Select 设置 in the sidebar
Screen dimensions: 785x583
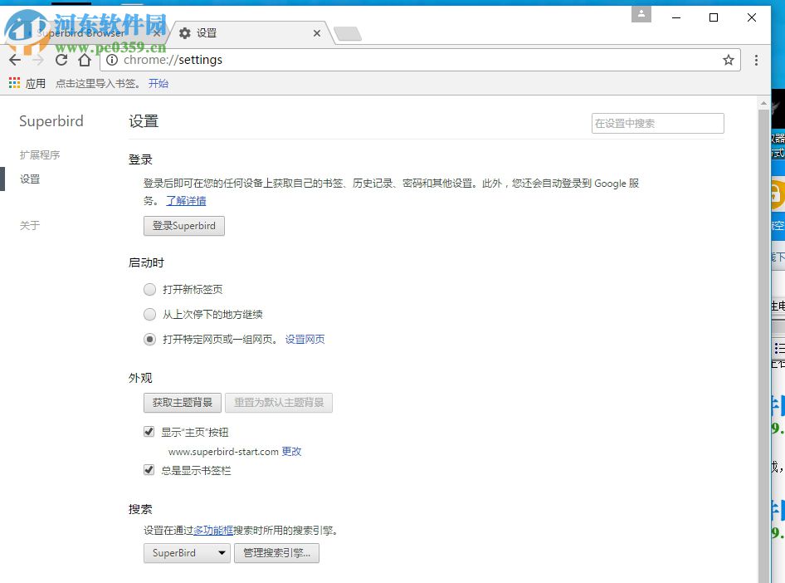(30, 179)
